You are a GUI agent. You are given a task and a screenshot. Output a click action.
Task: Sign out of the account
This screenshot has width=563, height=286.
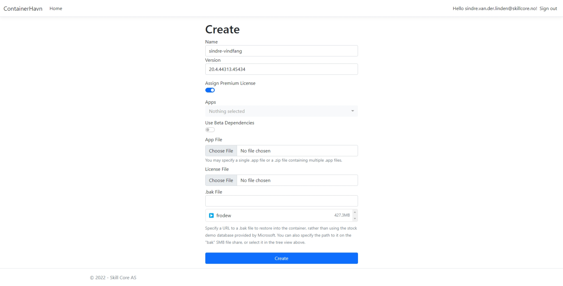click(x=548, y=8)
